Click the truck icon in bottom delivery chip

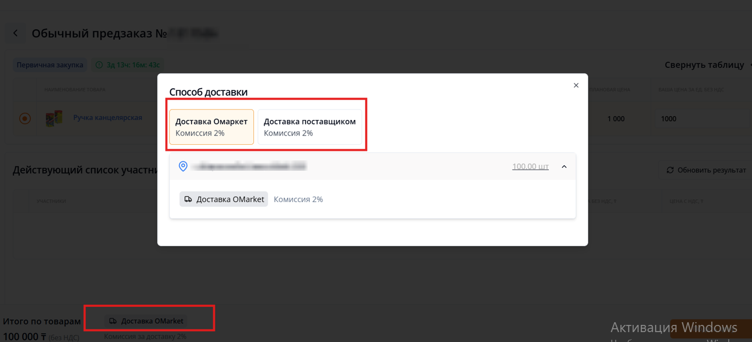pos(113,321)
